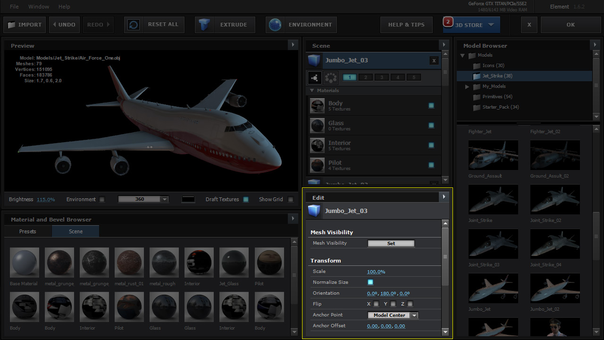Click the Help & Tips button
This screenshot has height=340, width=604.
click(406, 25)
